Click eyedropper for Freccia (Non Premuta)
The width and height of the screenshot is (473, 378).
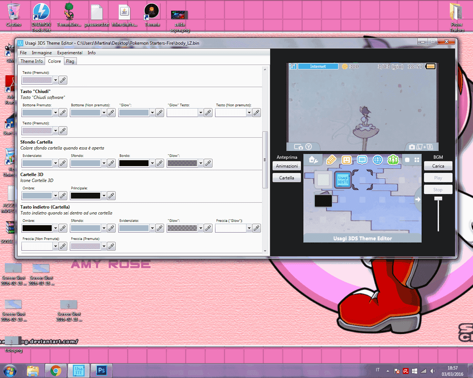click(x=63, y=246)
